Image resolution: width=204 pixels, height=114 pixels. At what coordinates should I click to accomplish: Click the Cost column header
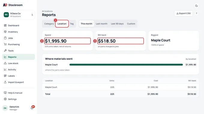click(156, 81)
